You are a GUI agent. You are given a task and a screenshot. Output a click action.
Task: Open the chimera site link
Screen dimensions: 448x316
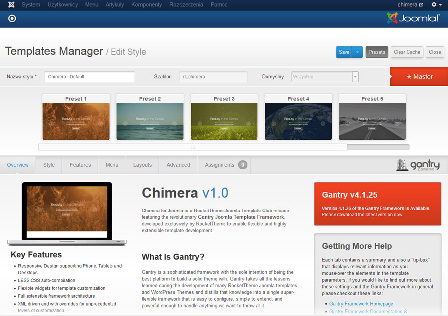[410, 5]
